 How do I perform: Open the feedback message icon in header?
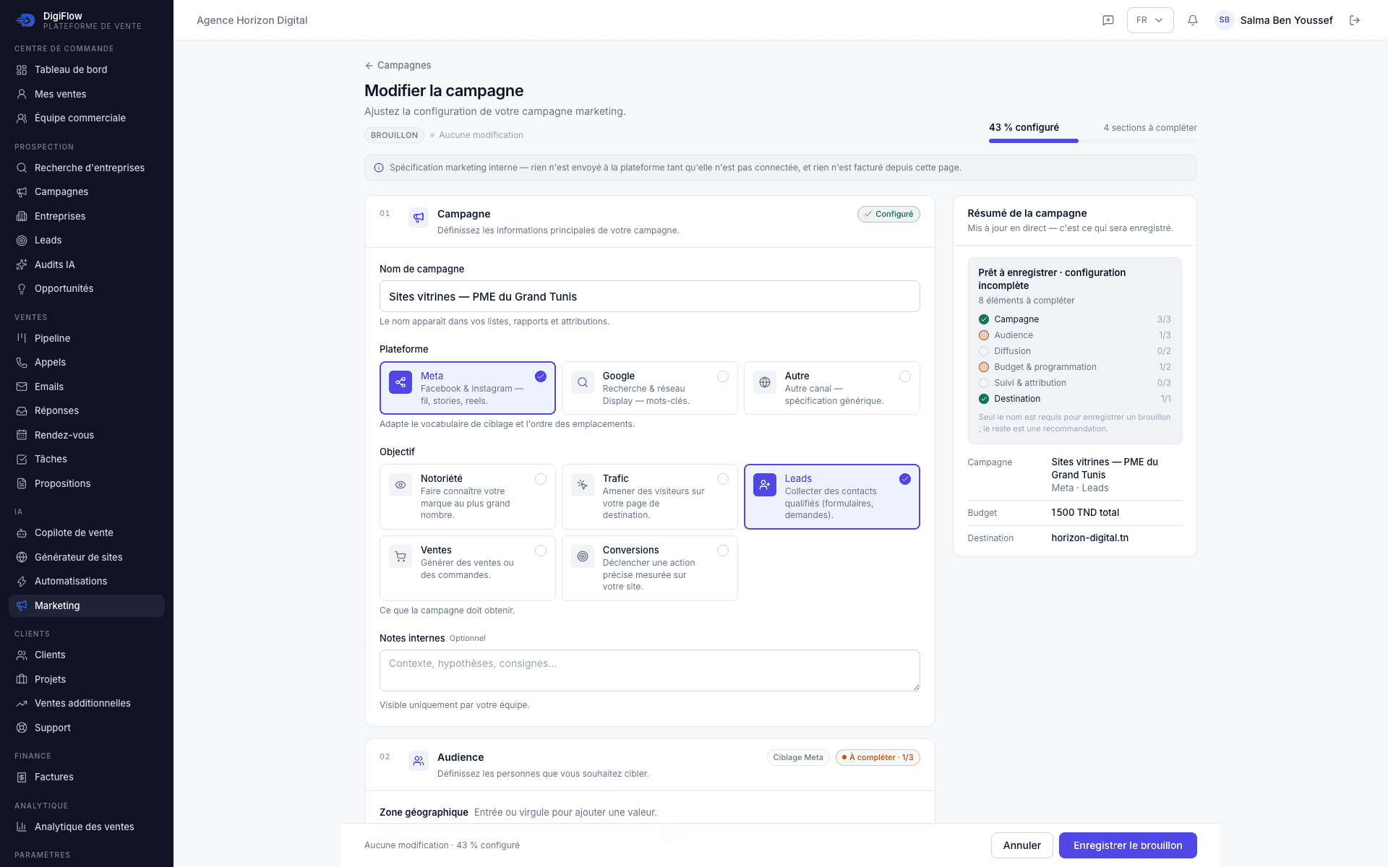click(x=1108, y=20)
